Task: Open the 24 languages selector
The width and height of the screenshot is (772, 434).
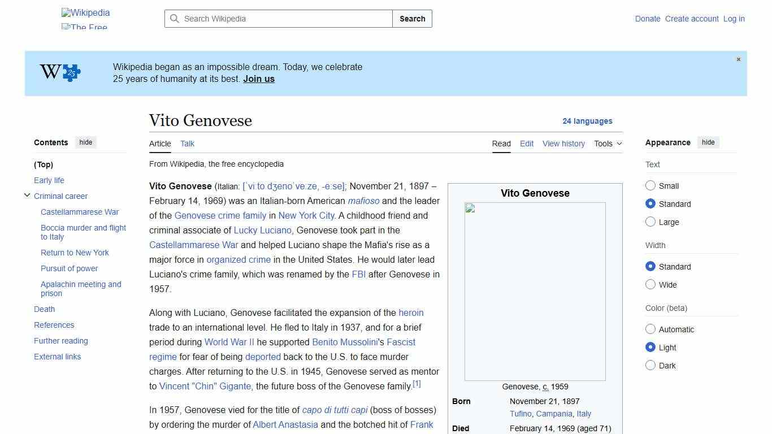Action: pos(588,121)
